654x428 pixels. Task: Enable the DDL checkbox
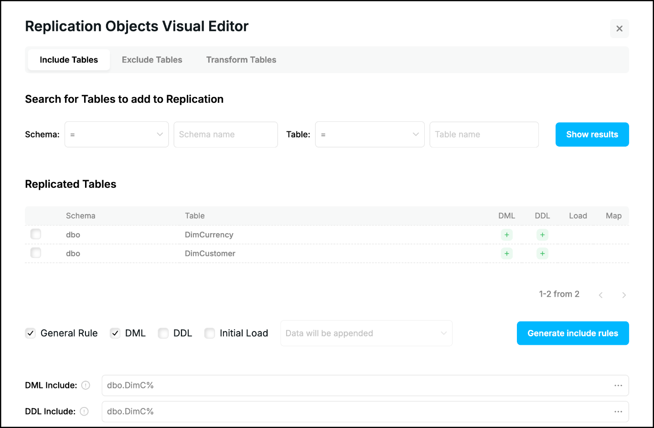coord(163,333)
